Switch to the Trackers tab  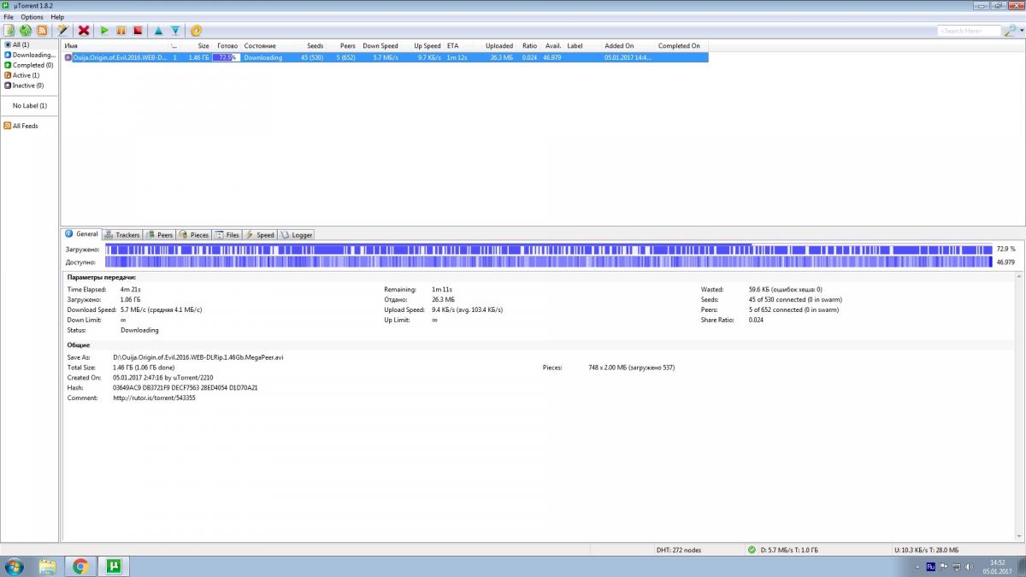point(122,235)
